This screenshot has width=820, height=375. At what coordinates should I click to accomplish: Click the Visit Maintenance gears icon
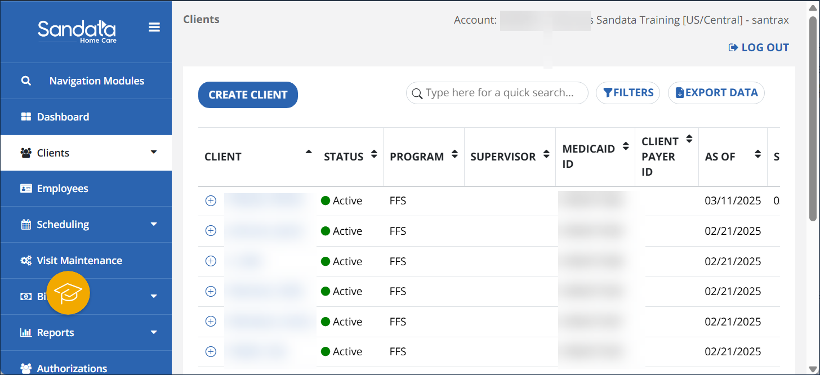pyautogui.click(x=26, y=261)
